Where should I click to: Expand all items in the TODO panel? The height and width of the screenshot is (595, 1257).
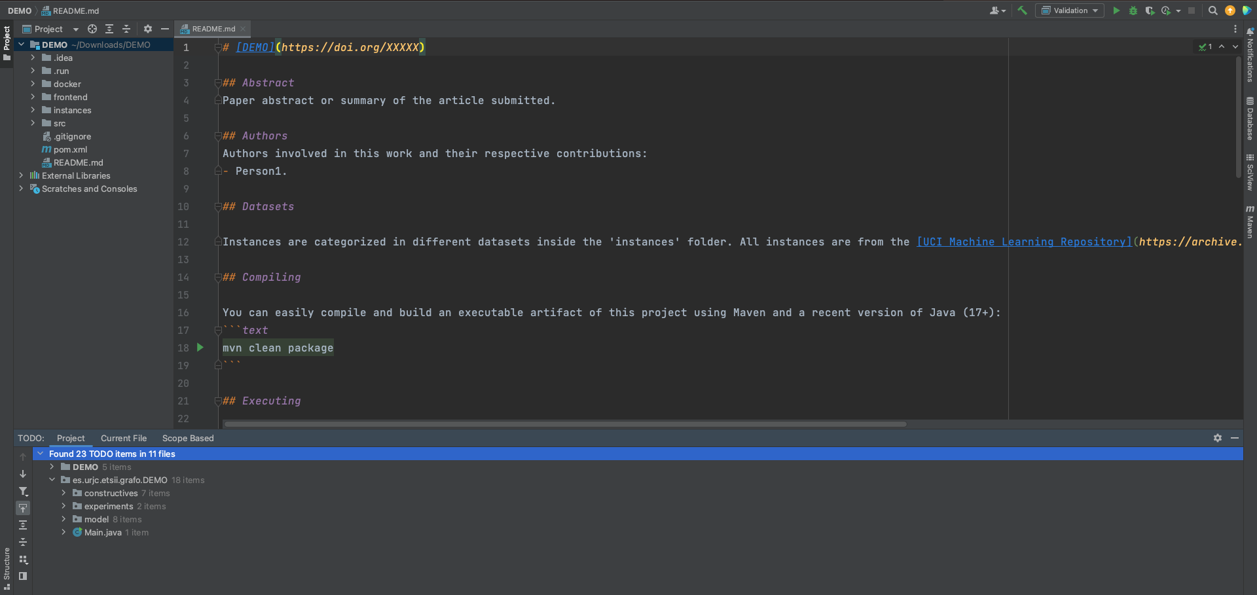(x=23, y=525)
